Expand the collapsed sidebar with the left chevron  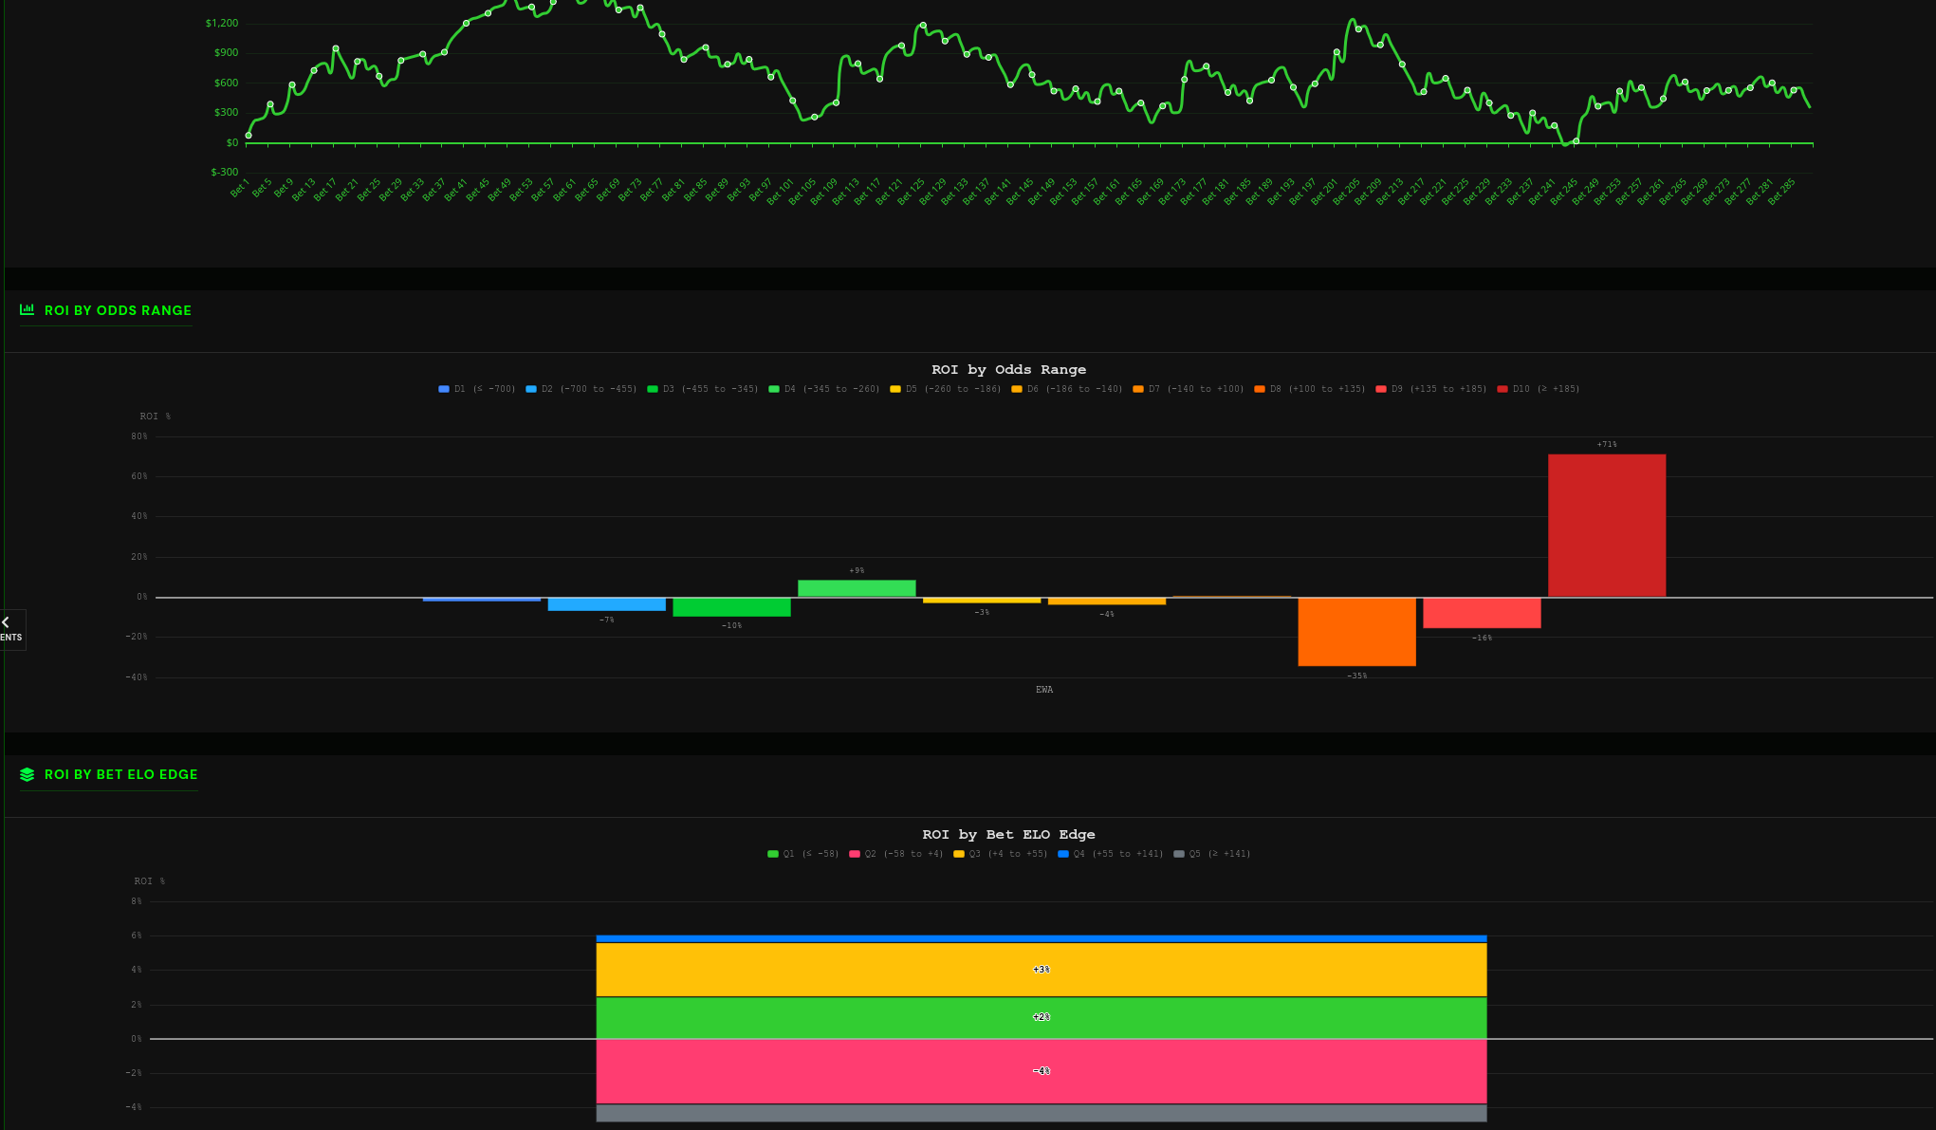coord(6,621)
